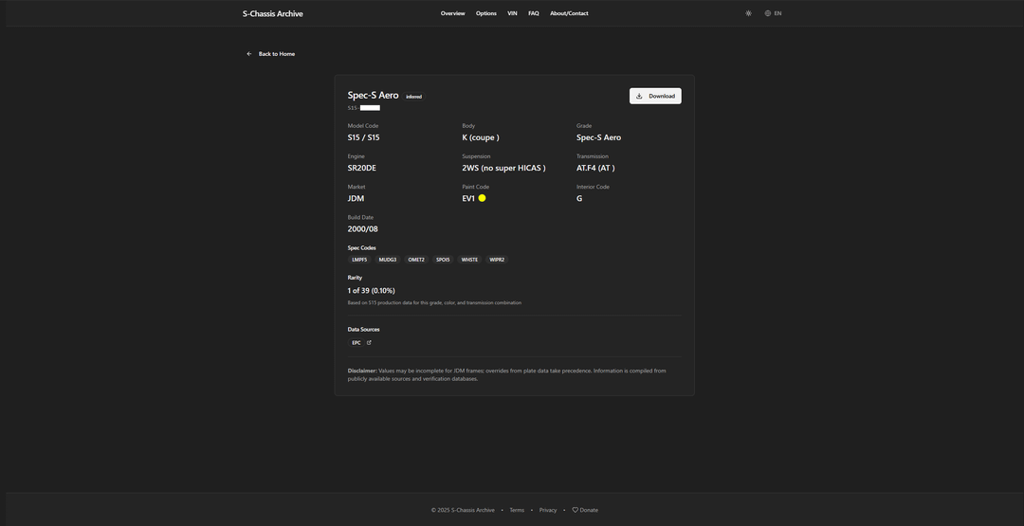This screenshot has width=1024, height=526.
Task: Click the heart icon next to Donate
Action: click(575, 510)
